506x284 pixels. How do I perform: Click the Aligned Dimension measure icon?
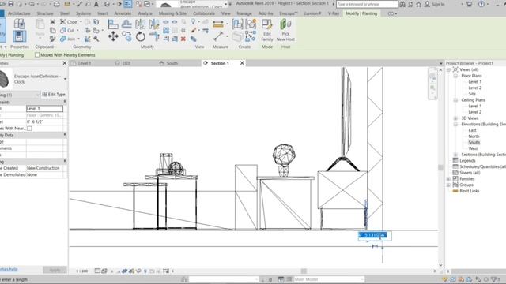[x=218, y=24]
